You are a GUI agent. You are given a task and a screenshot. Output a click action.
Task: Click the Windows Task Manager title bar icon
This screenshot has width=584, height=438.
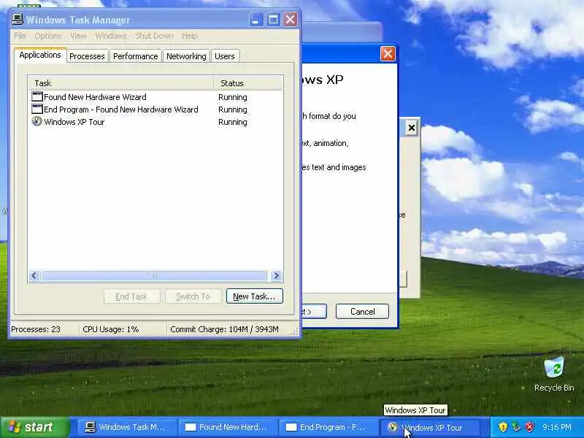point(18,20)
